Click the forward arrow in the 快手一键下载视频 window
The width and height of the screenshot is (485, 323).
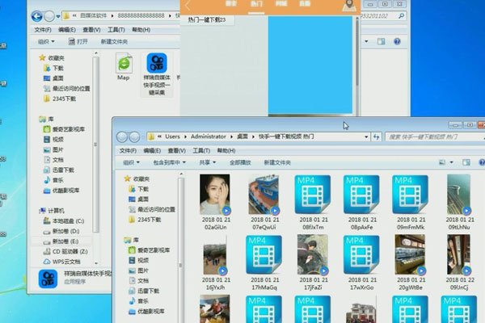pos(134,137)
